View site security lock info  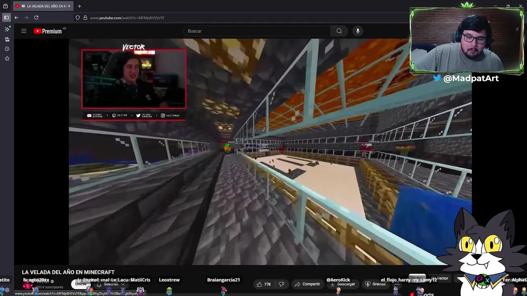click(x=85, y=18)
